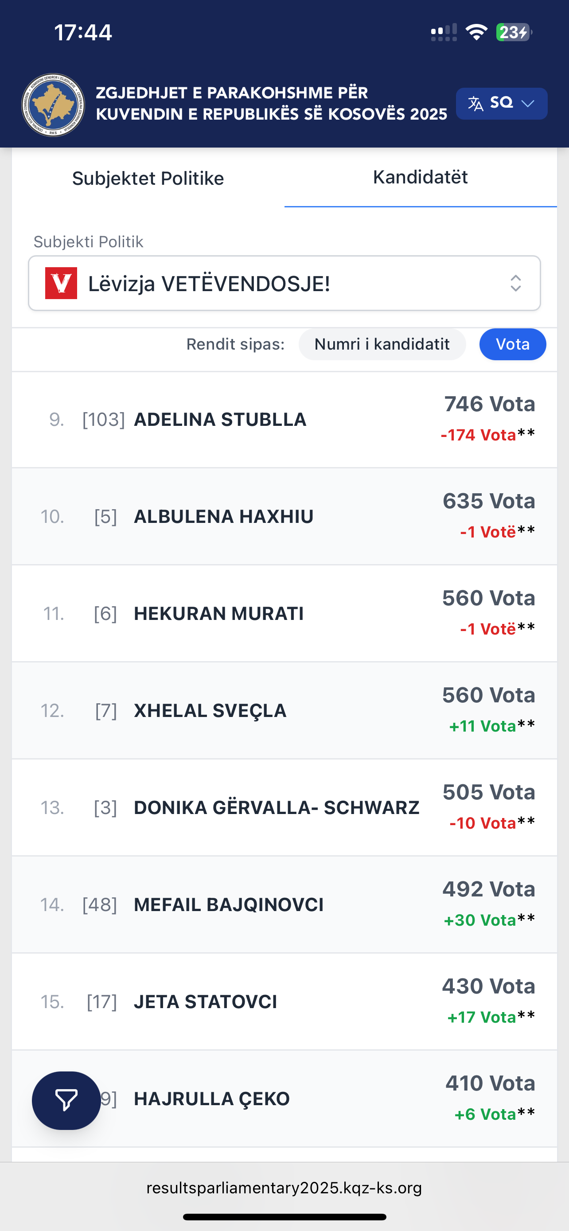
Task: Sort candidates by Vota
Action: pos(512,344)
